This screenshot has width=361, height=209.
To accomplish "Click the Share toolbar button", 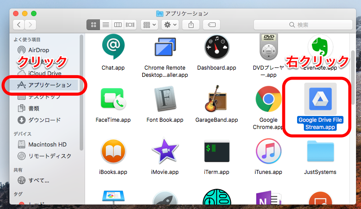I will pyautogui.click(x=192, y=24).
